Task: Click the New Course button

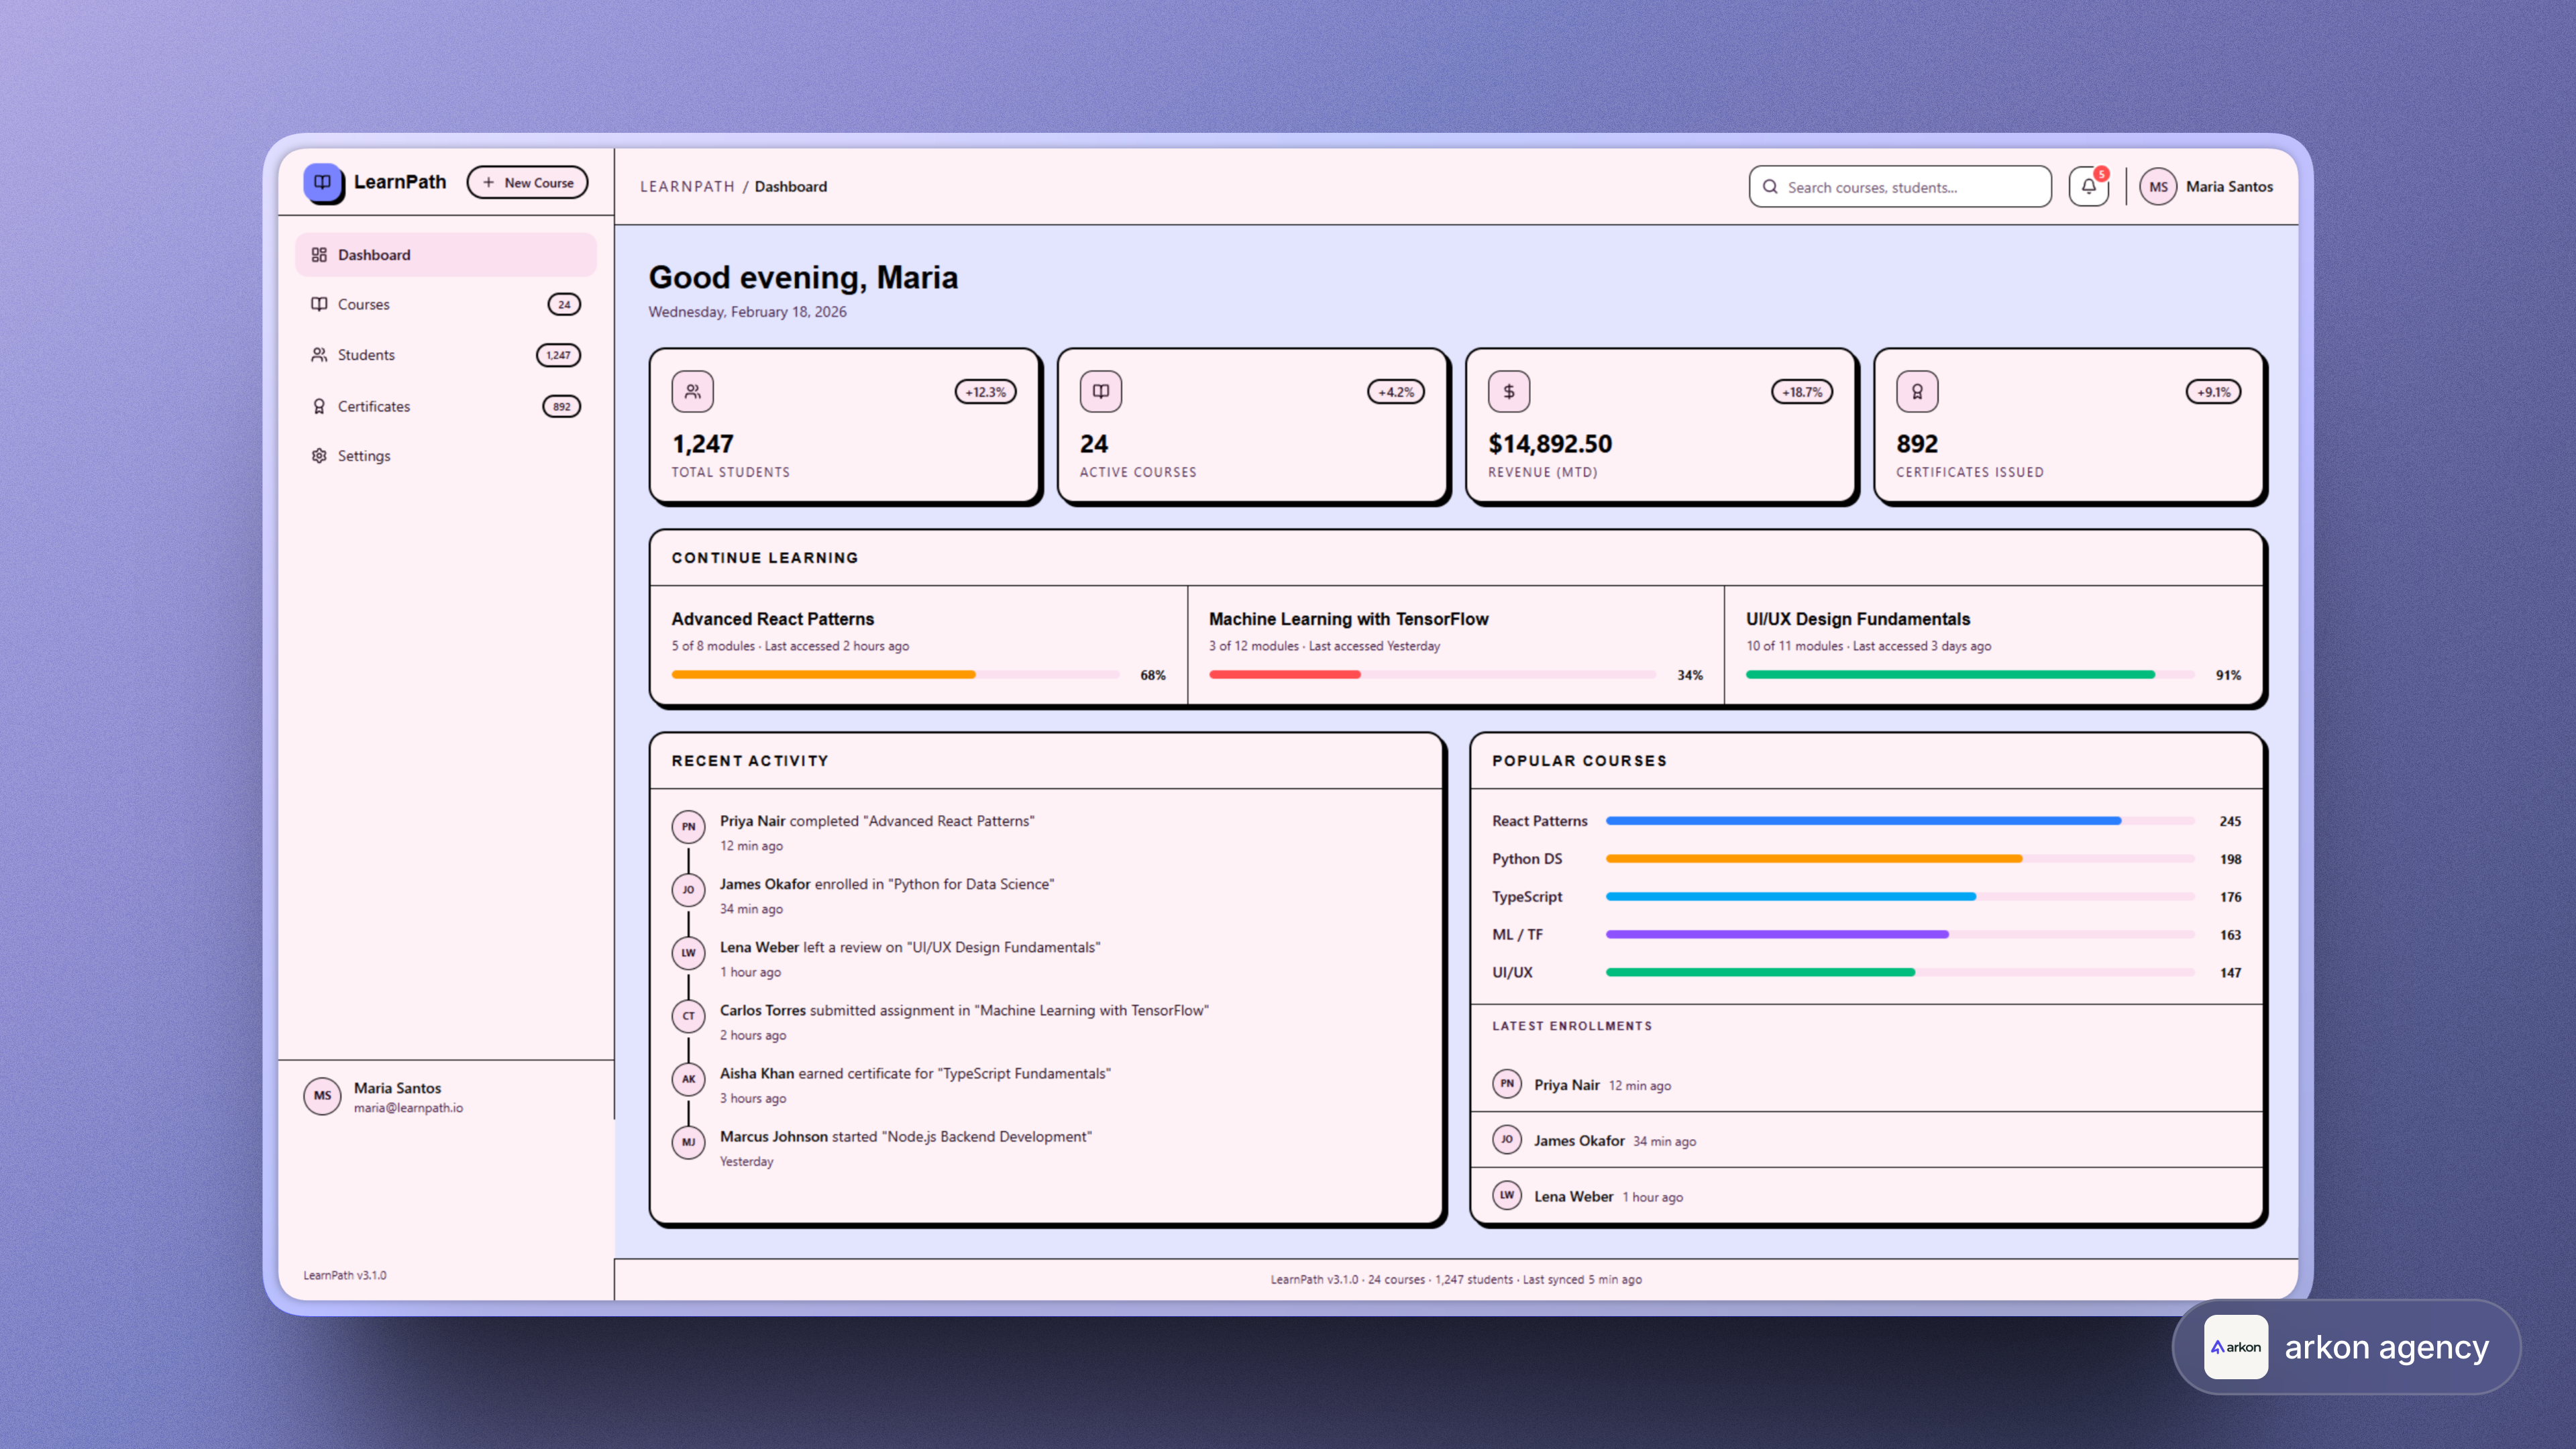Action: [527, 183]
